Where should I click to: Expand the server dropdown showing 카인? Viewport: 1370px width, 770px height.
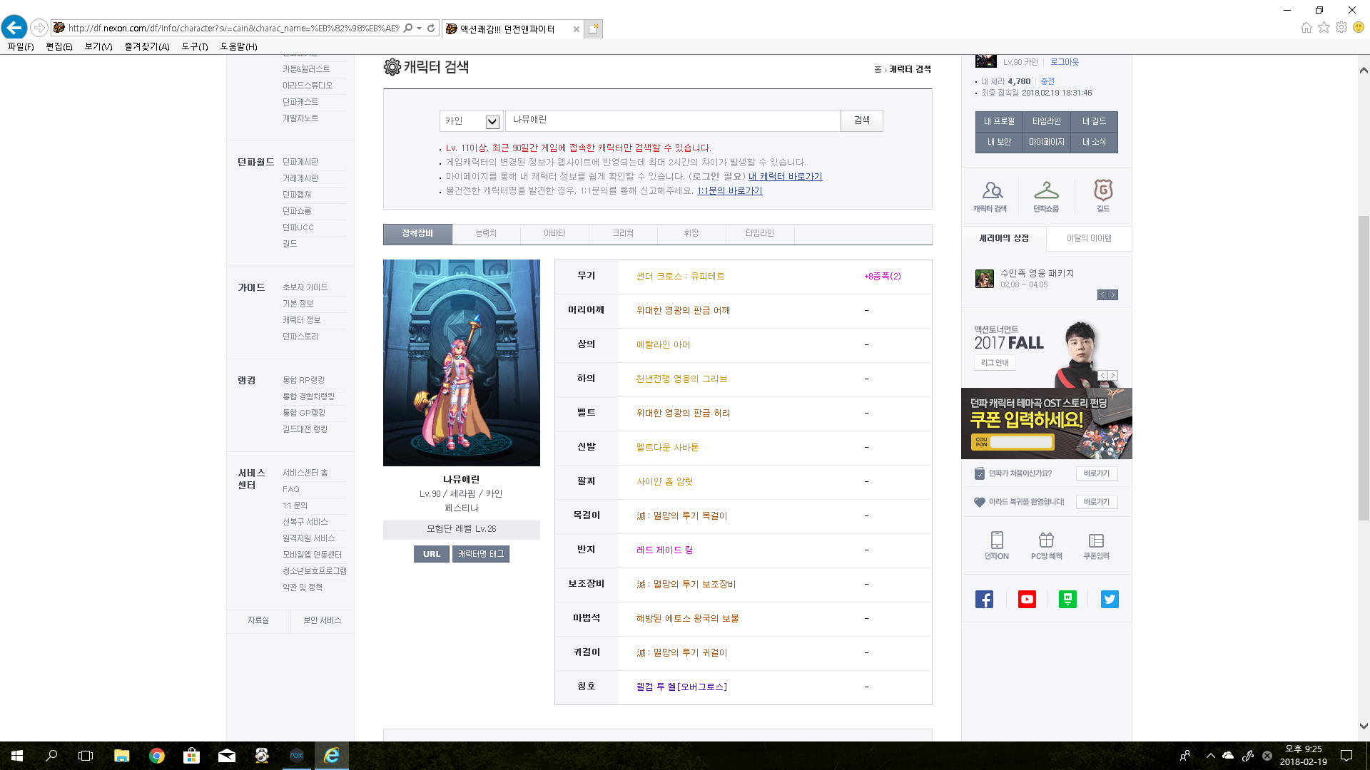[492, 122]
